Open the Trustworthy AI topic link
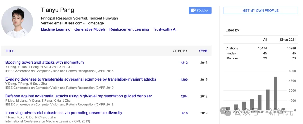303x124 pixels. (x=164, y=29)
